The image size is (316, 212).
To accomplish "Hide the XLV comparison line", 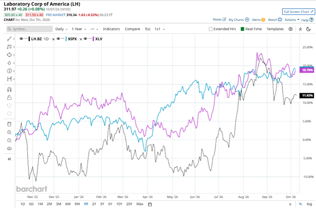I will (85, 39).
